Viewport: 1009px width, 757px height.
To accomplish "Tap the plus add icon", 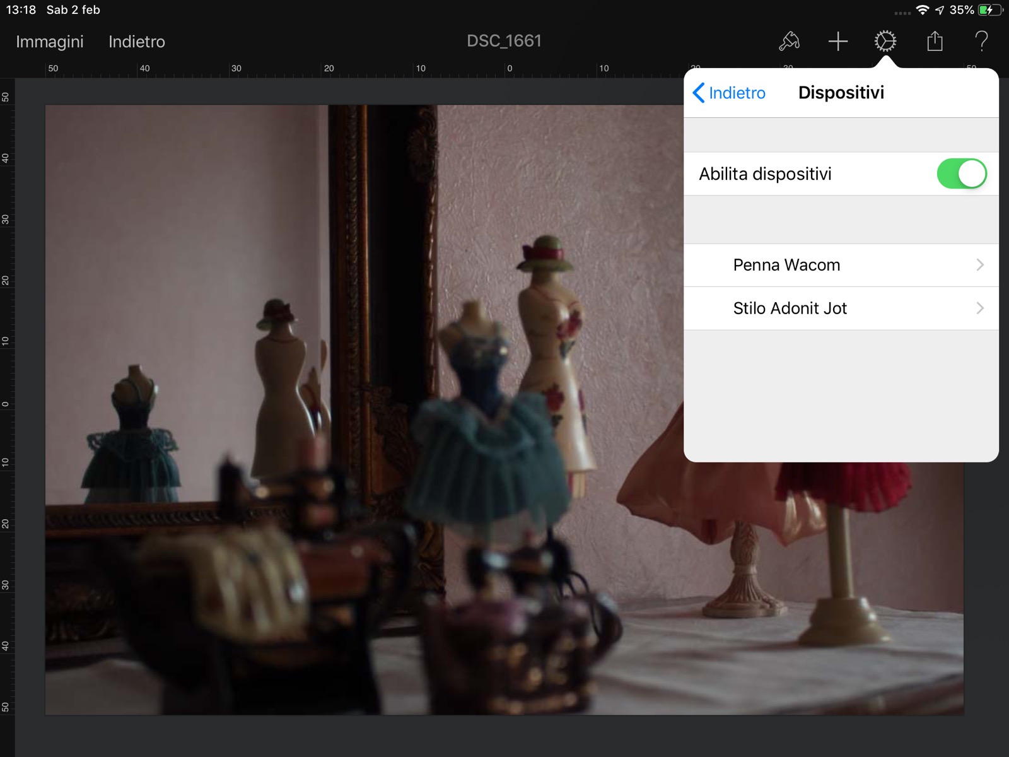I will pyautogui.click(x=837, y=42).
